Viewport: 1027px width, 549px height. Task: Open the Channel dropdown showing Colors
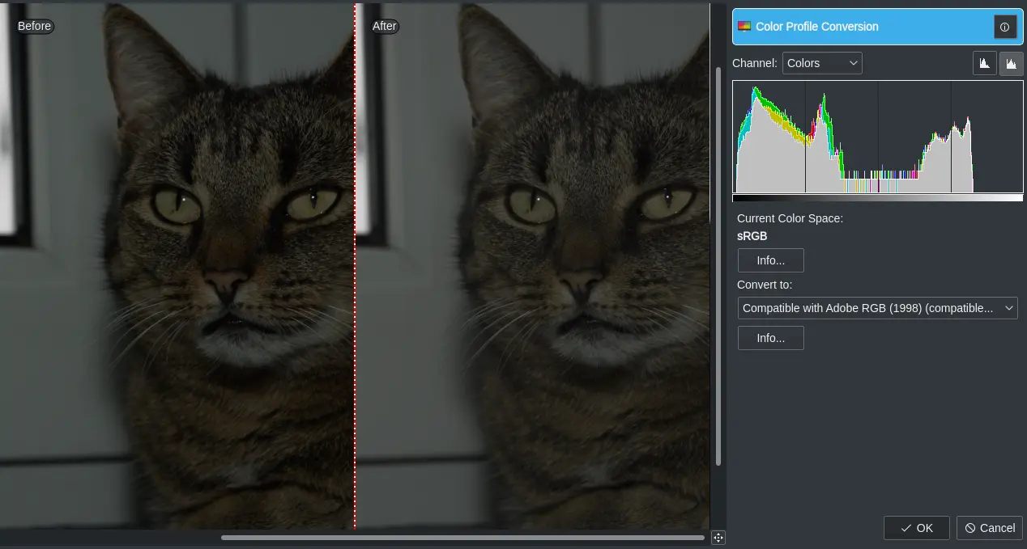[822, 62]
